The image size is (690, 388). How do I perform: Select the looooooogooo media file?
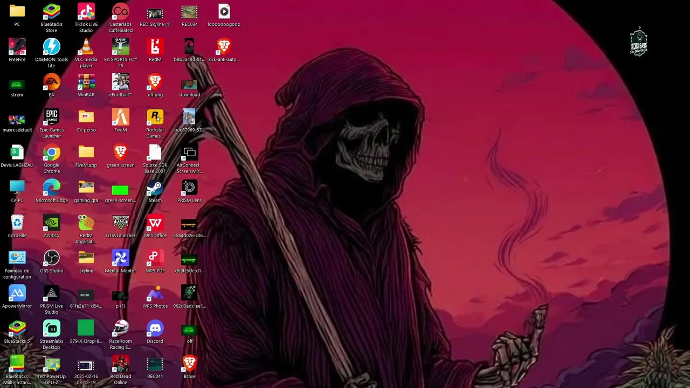[224, 12]
